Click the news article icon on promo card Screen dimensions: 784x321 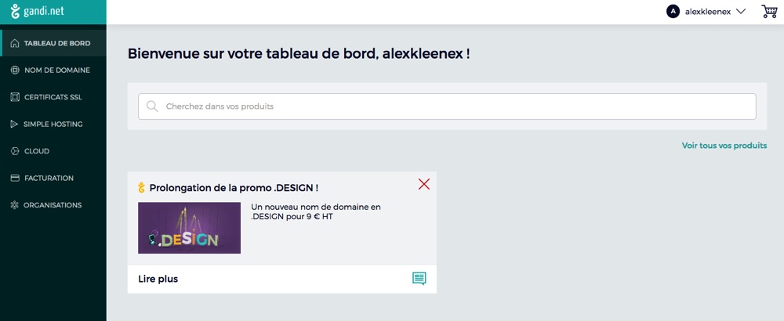coord(419,279)
